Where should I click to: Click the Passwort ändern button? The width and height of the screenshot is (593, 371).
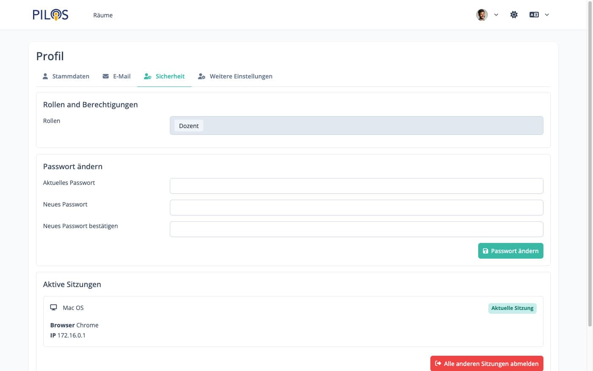click(x=510, y=251)
